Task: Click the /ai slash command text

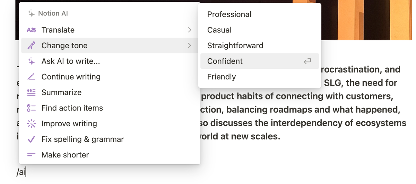Action: pyautogui.click(x=21, y=173)
